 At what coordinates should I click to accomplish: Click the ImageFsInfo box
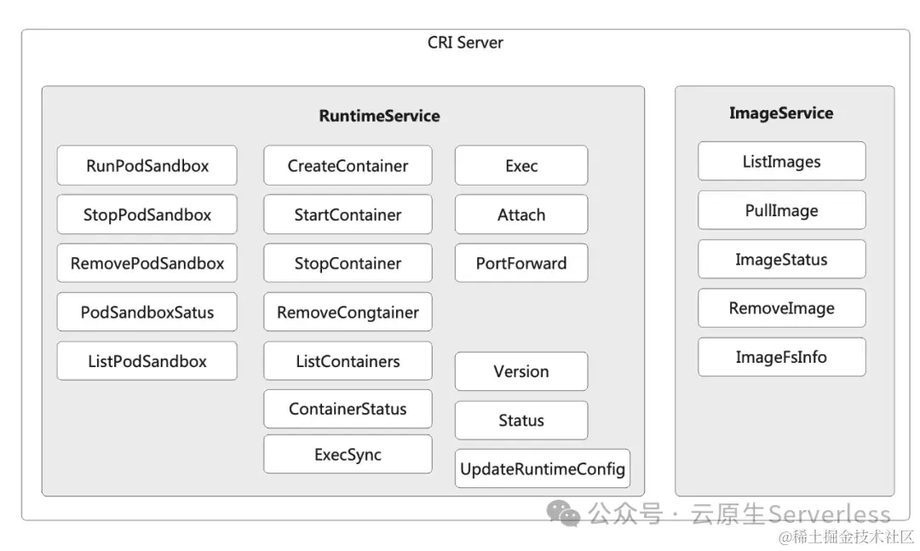[x=782, y=357]
